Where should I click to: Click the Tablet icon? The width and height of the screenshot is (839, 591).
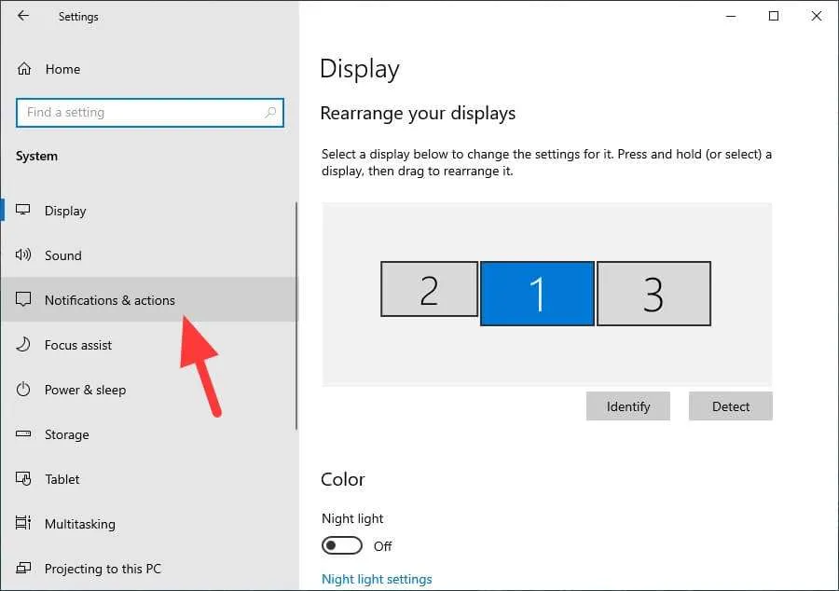(23, 478)
